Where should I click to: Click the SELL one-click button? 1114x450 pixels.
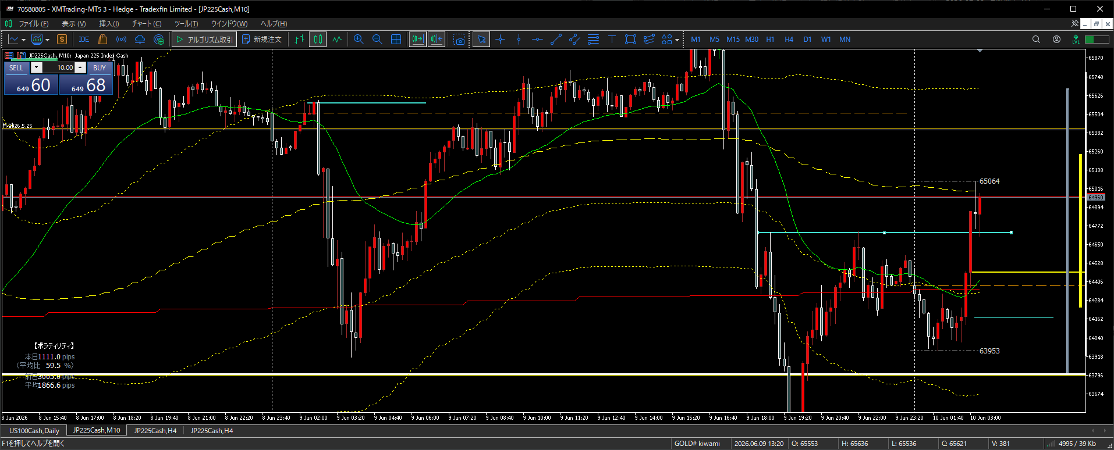[16, 68]
